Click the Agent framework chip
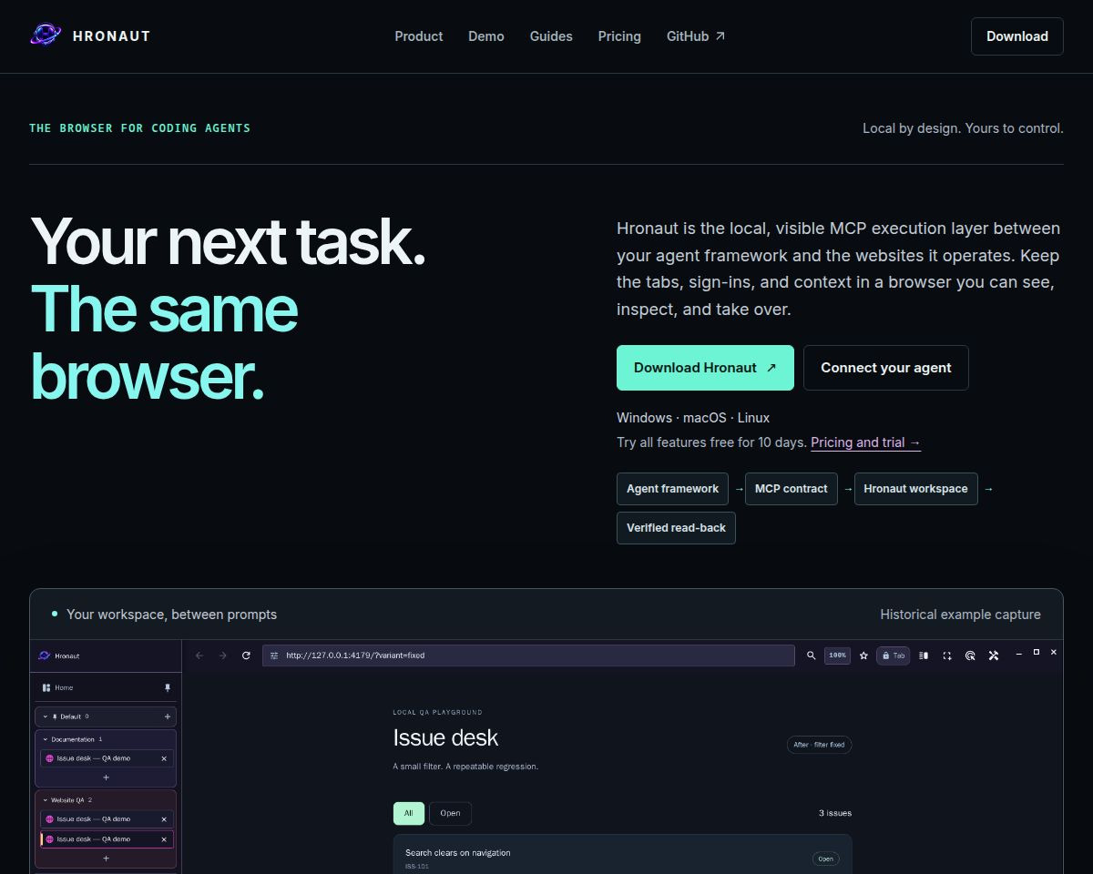 click(x=672, y=489)
